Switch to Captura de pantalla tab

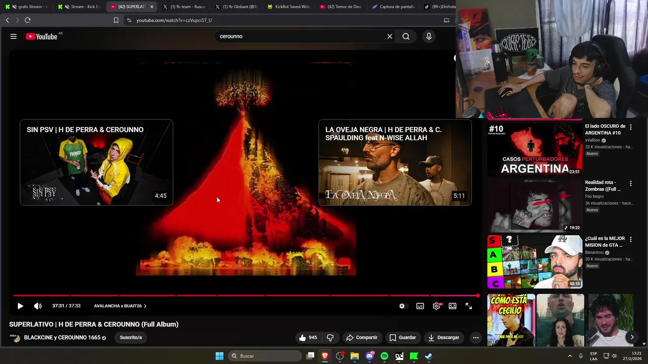(394, 7)
